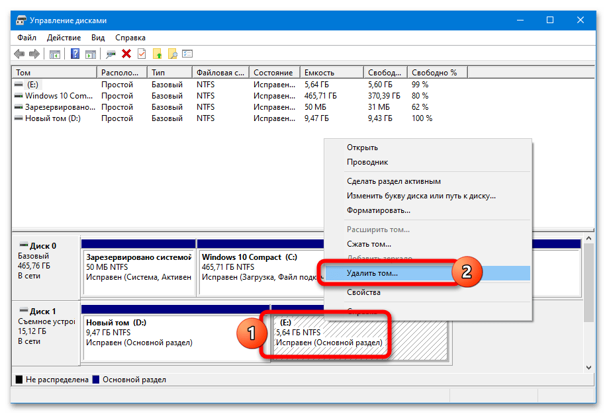Select the Windows 10 Compact (C:) partition block

click(261, 272)
